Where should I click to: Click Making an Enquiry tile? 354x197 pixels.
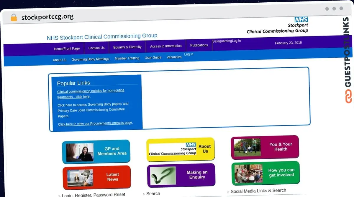(x=181, y=175)
